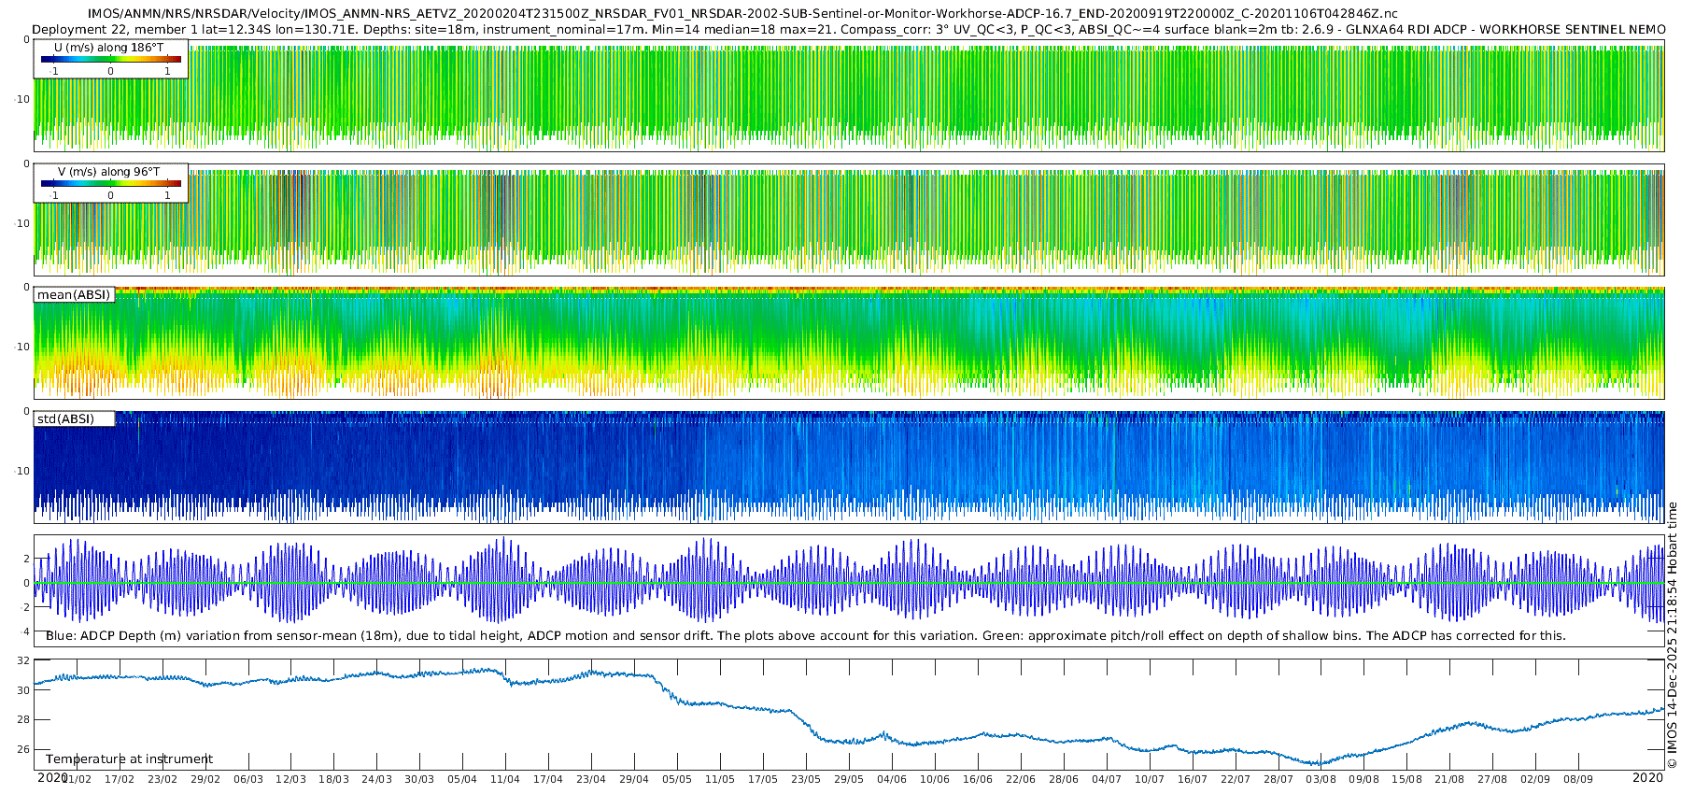This screenshot has height=794, width=1681.
Task: Click the blue ADCP depth variation caption
Action: pyautogui.click(x=805, y=635)
